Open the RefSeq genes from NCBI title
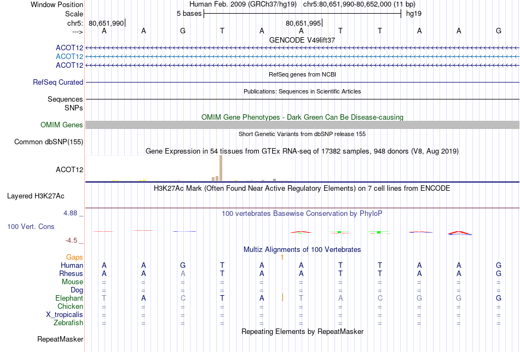Image resolution: width=520 pixels, height=352 pixels. click(x=302, y=74)
